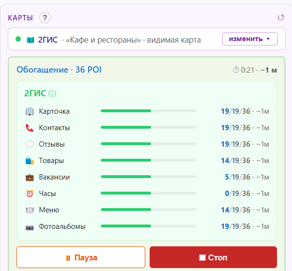Screen dimensions: 292x271
Task: Click the 2ГИС green section heading
Action: (x=35, y=93)
